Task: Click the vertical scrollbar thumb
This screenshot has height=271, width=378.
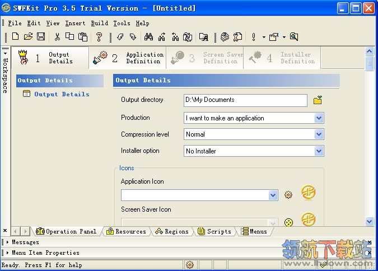Action: [x=370, y=63]
